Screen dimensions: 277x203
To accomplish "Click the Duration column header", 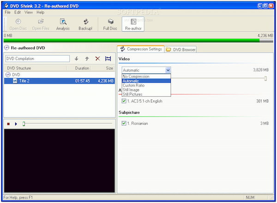I will (78, 68).
